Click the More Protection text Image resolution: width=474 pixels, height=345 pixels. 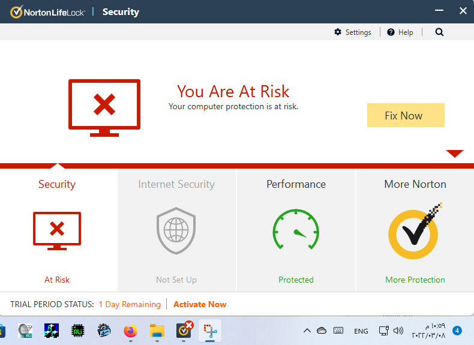[415, 280]
